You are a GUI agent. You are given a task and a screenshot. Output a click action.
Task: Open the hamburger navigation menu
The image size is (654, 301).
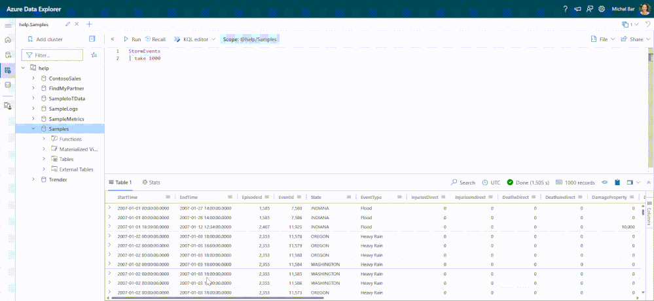click(x=7, y=26)
